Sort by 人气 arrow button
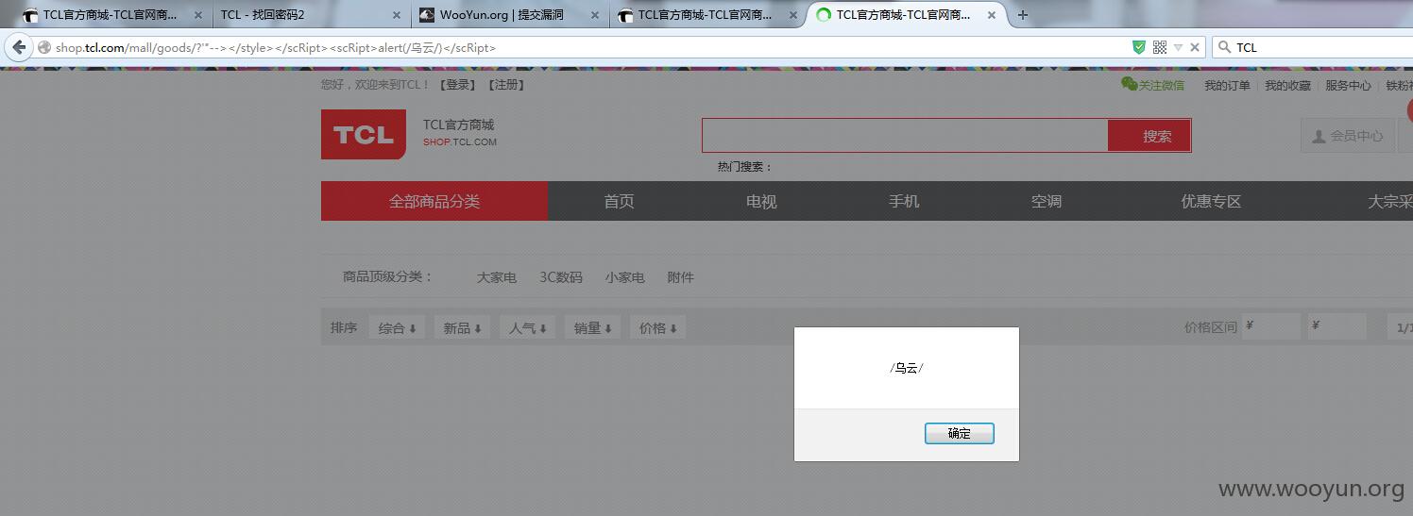 [x=527, y=328]
